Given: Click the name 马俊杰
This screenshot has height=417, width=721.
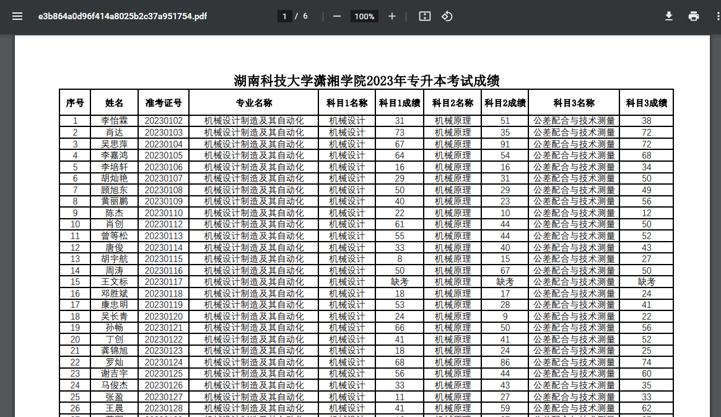Looking at the screenshot, I should pyautogui.click(x=115, y=385).
